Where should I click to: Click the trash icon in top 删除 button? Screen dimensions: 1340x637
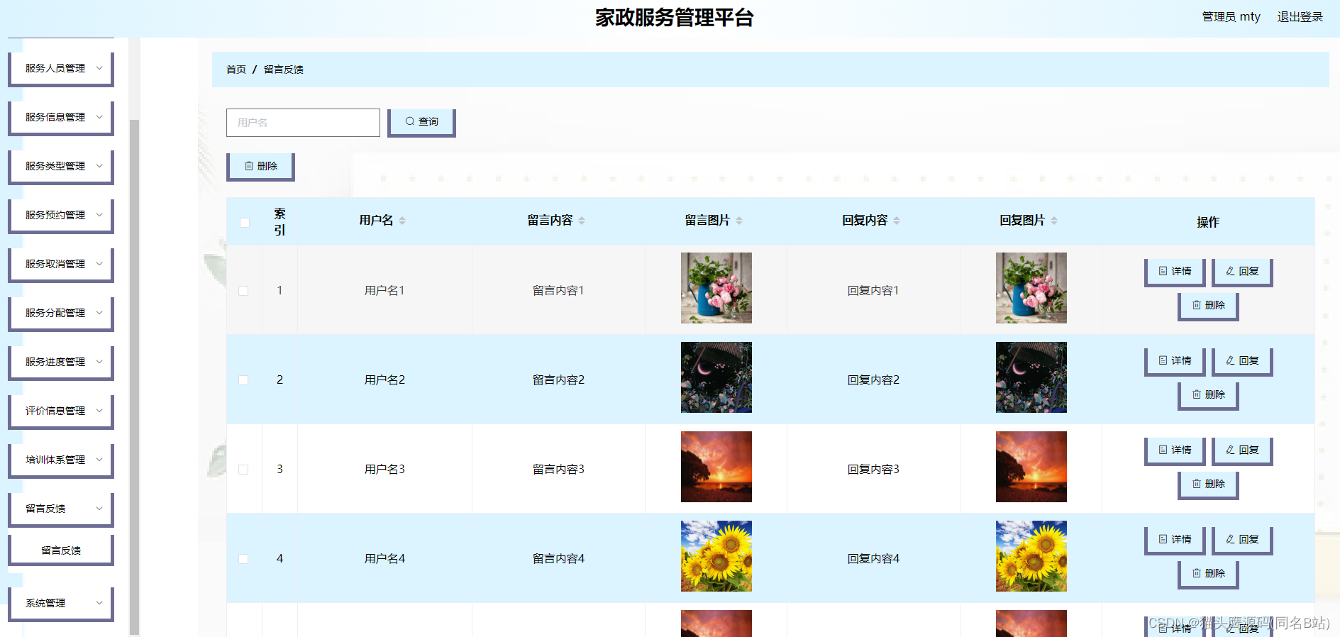tap(249, 166)
